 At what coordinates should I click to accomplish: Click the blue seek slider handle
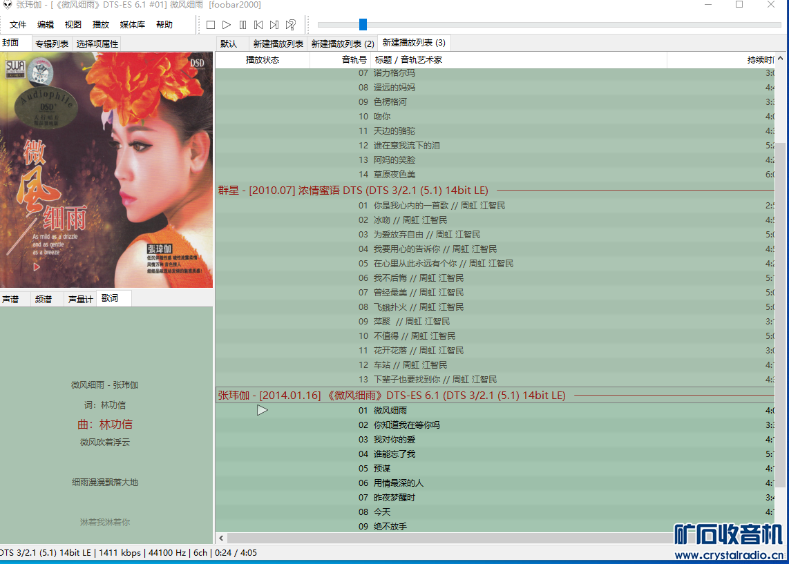[363, 24]
